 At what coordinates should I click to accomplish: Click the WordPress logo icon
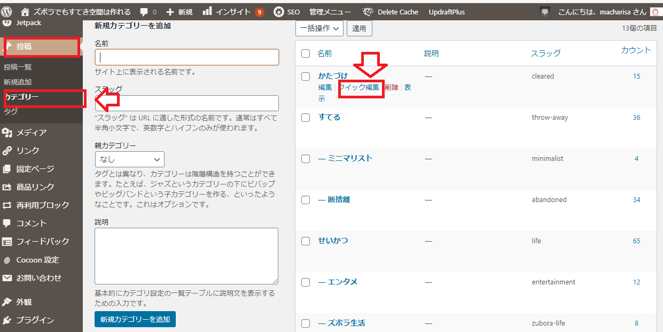7,11
